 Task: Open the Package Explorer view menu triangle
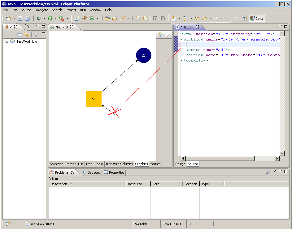pos(43,33)
